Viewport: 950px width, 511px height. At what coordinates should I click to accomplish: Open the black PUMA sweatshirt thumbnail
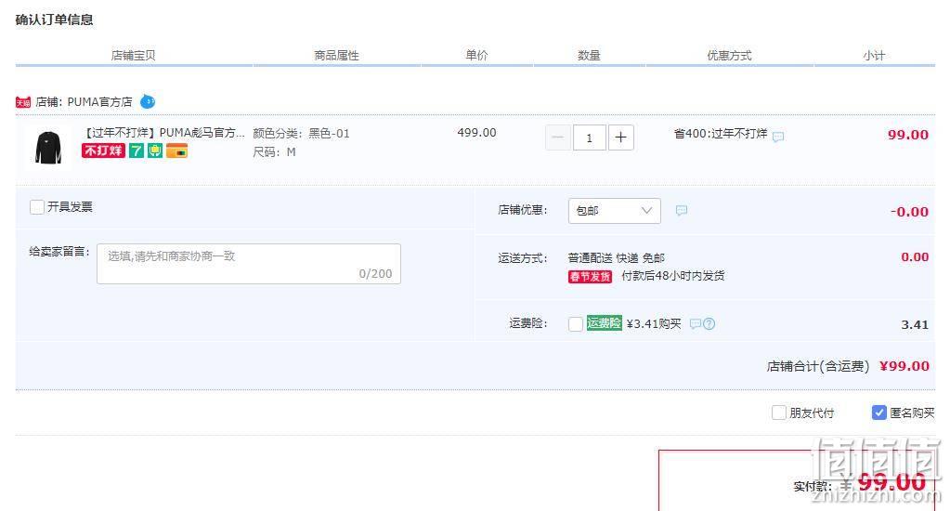[x=48, y=148]
